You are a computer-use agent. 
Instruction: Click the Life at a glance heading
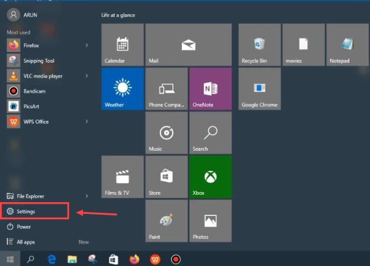pyautogui.click(x=118, y=15)
